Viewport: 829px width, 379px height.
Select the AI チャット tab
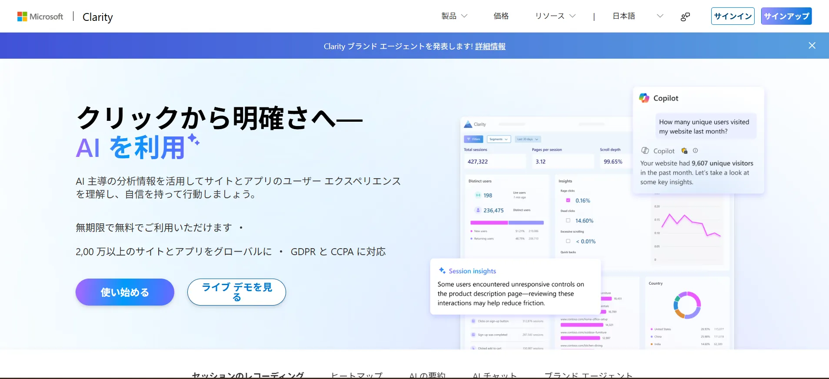[495, 375]
